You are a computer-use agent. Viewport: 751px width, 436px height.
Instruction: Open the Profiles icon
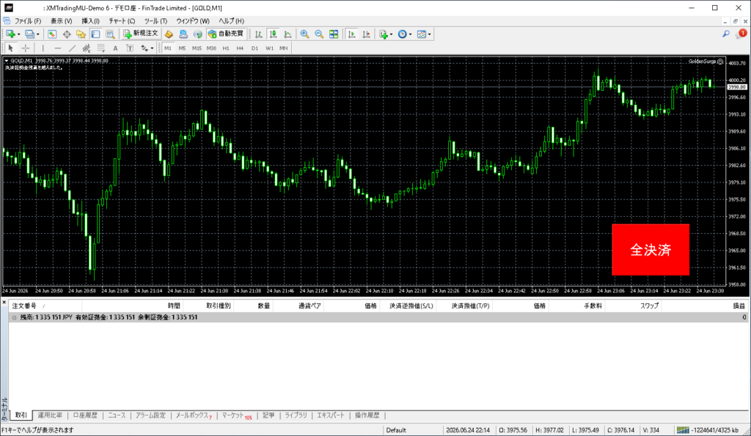(x=29, y=34)
